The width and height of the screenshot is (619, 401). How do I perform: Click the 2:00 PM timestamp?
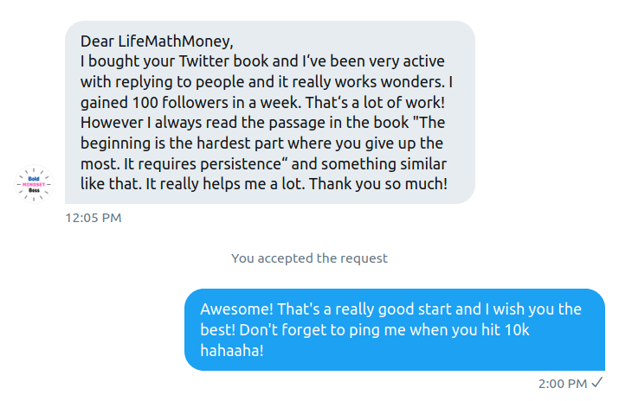click(562, 383)
